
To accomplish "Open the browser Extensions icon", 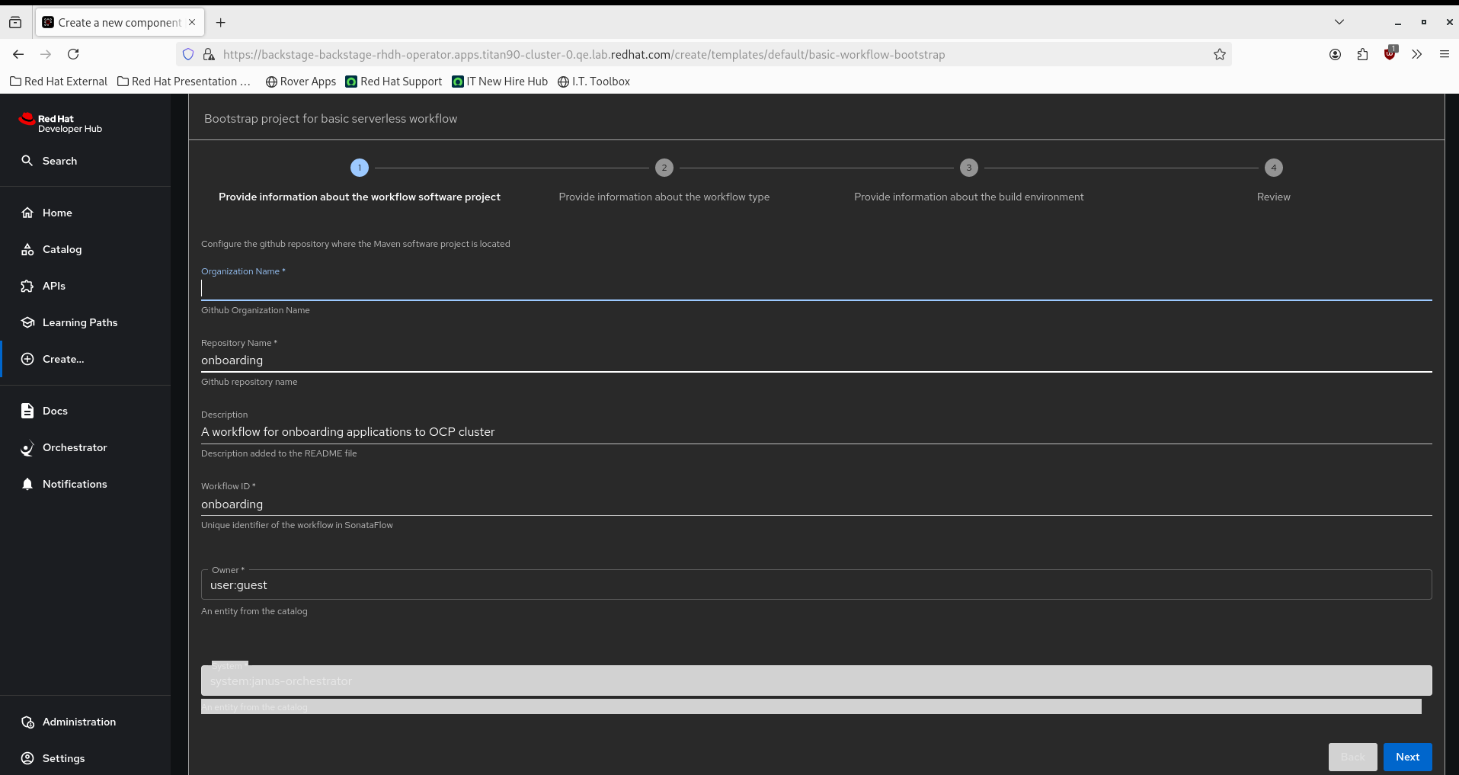I will point(1362,54).
